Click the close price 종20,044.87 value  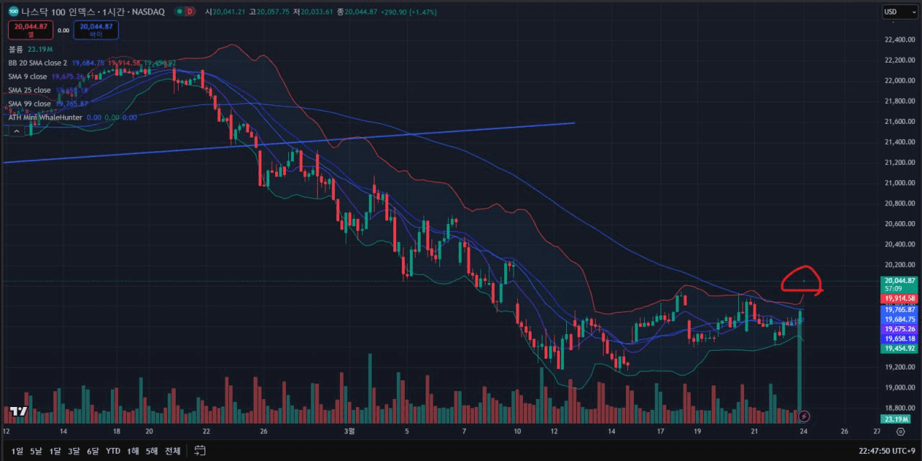357,12
